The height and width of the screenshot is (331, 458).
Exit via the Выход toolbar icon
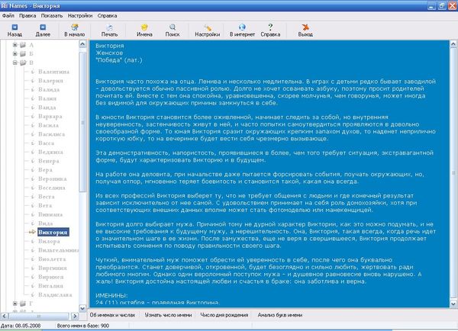[x=306, y=29]
